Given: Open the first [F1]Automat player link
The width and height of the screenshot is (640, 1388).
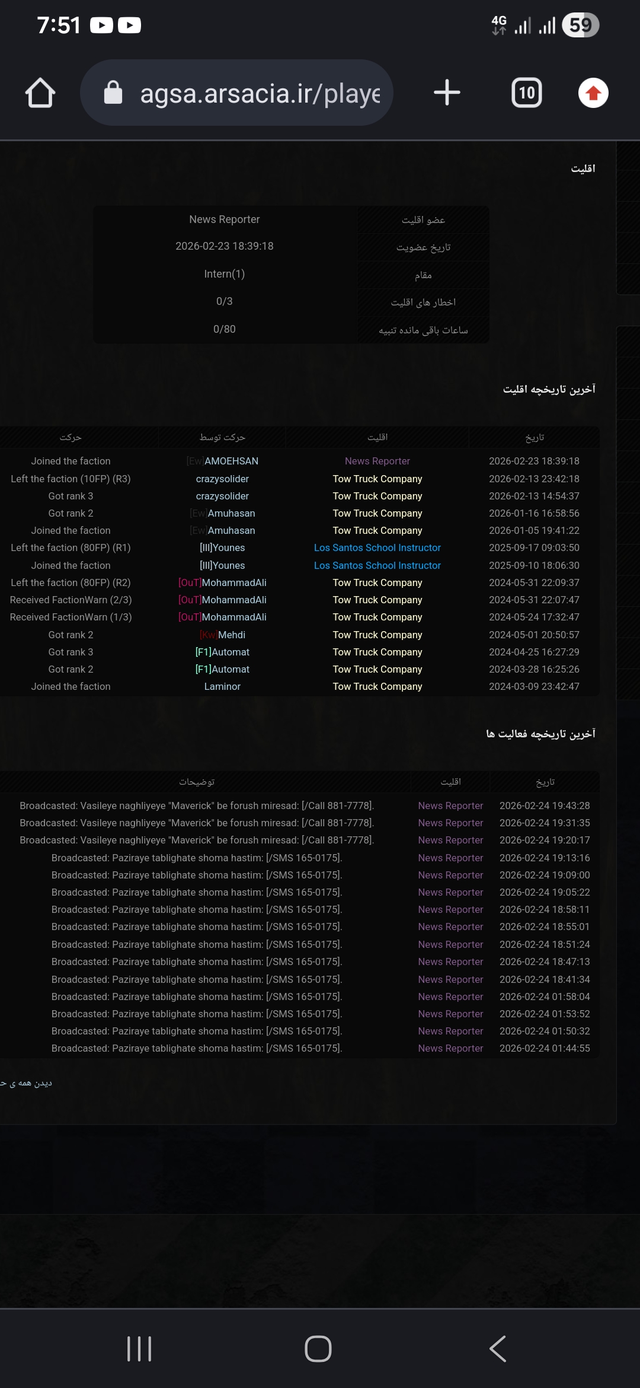Looking at the screenshot, I should point(222,652).
